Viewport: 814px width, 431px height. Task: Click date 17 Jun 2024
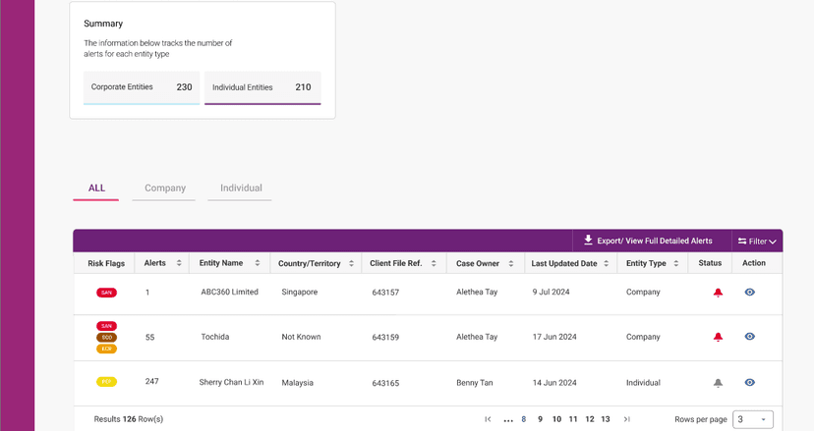tap(554, 337)
